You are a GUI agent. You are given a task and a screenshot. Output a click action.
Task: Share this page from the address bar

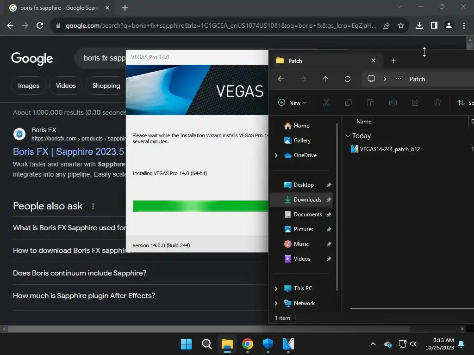(x=386, y=26)
